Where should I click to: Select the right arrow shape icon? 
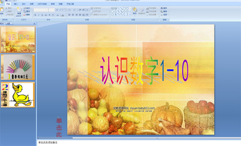tap(124, 11)
